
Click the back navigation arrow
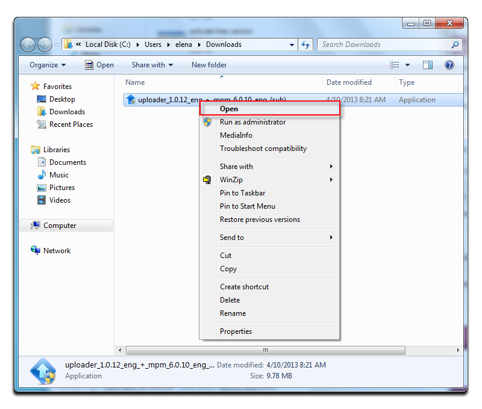[28, 45]
